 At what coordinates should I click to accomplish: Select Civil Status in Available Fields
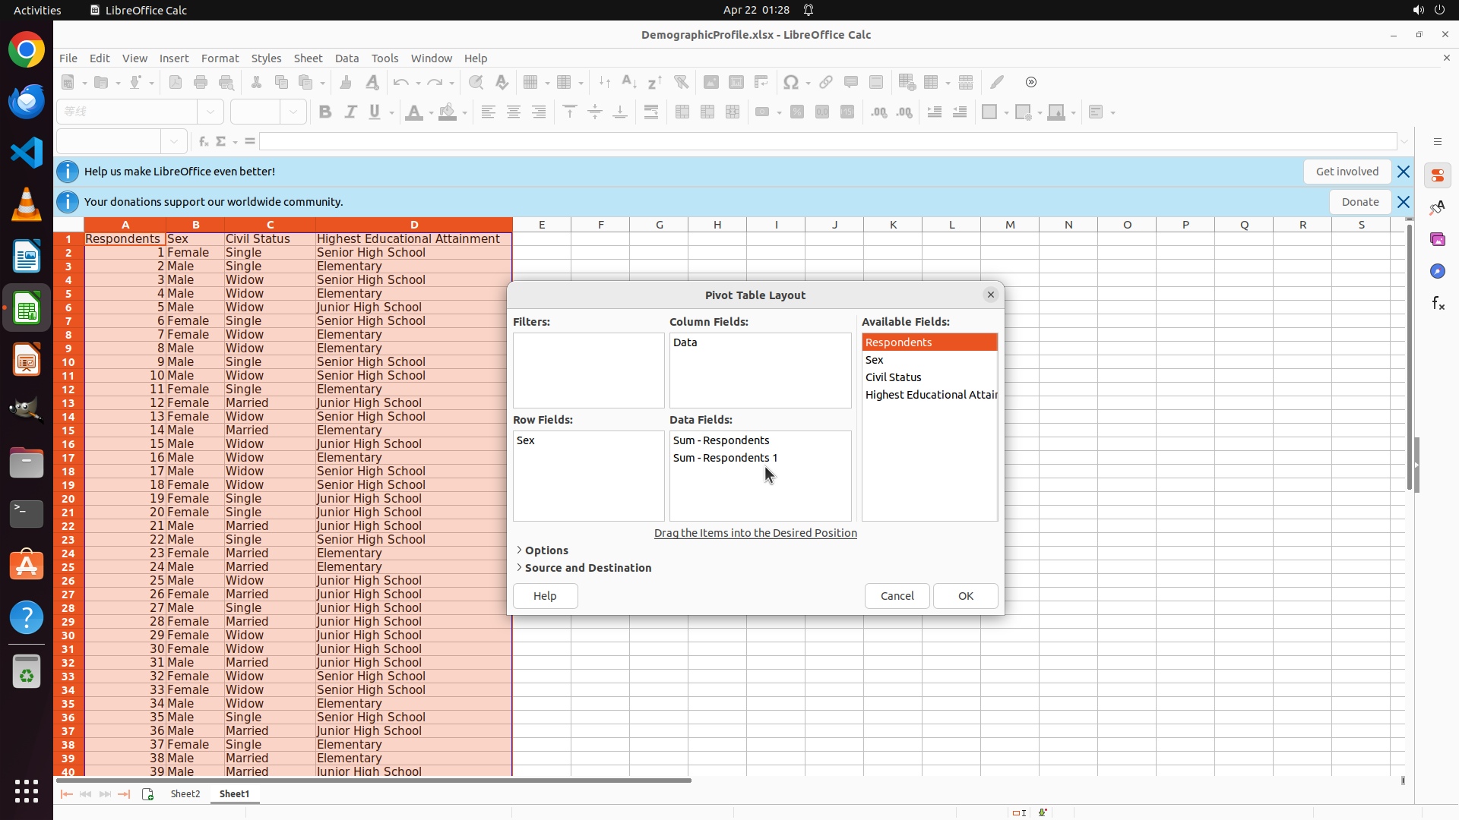point(894,377)
